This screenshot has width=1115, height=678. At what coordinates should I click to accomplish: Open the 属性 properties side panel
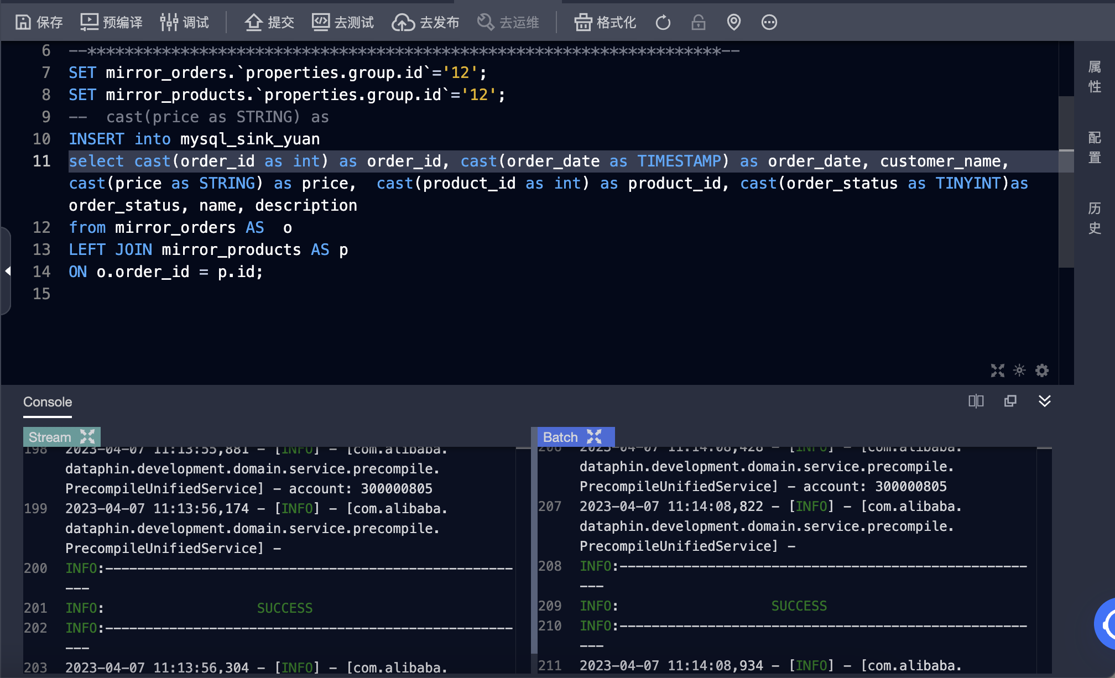pyautogui.click(x=1095, y=77)
